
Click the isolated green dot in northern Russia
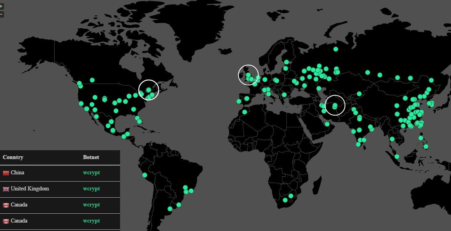coord(336,49)
